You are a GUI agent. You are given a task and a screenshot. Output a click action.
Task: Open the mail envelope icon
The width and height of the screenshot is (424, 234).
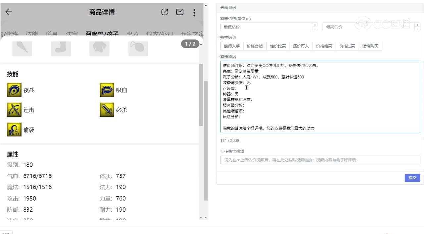tap(180, 12)
